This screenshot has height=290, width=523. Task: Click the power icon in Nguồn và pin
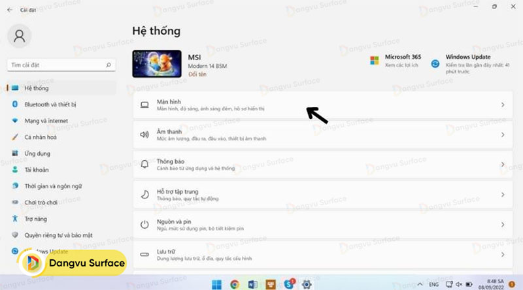[x=144, y=224]
